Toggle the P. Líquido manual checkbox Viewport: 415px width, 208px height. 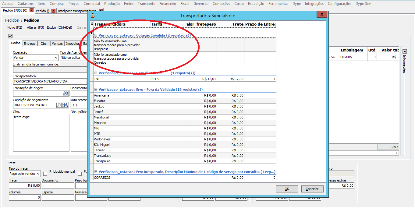point(45,174)
